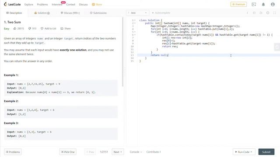Open the Java language dropdown

click(137, 13)
